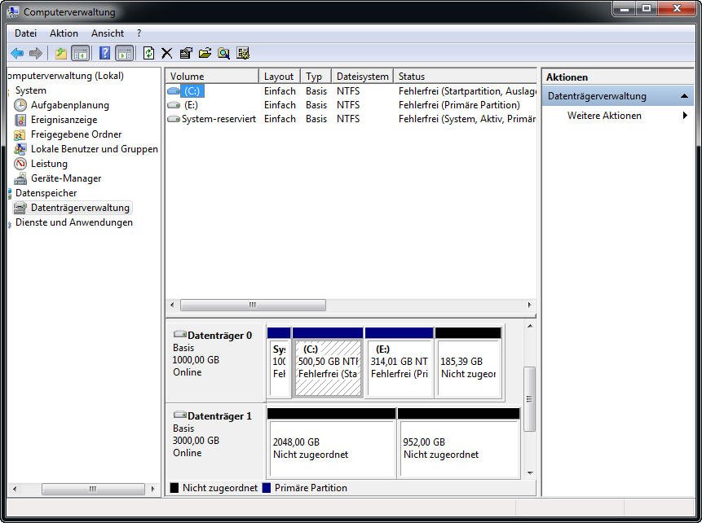Screen dimensions: 702x523
Task: Click the Dateisystem column header
Action: 362,77
